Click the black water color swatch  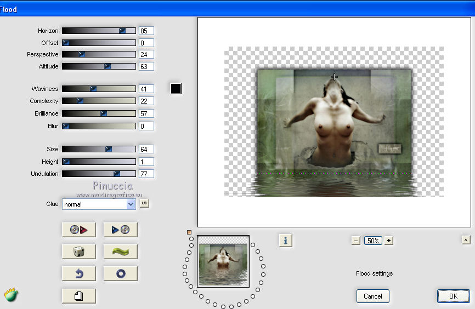click(x=176, y=88)
